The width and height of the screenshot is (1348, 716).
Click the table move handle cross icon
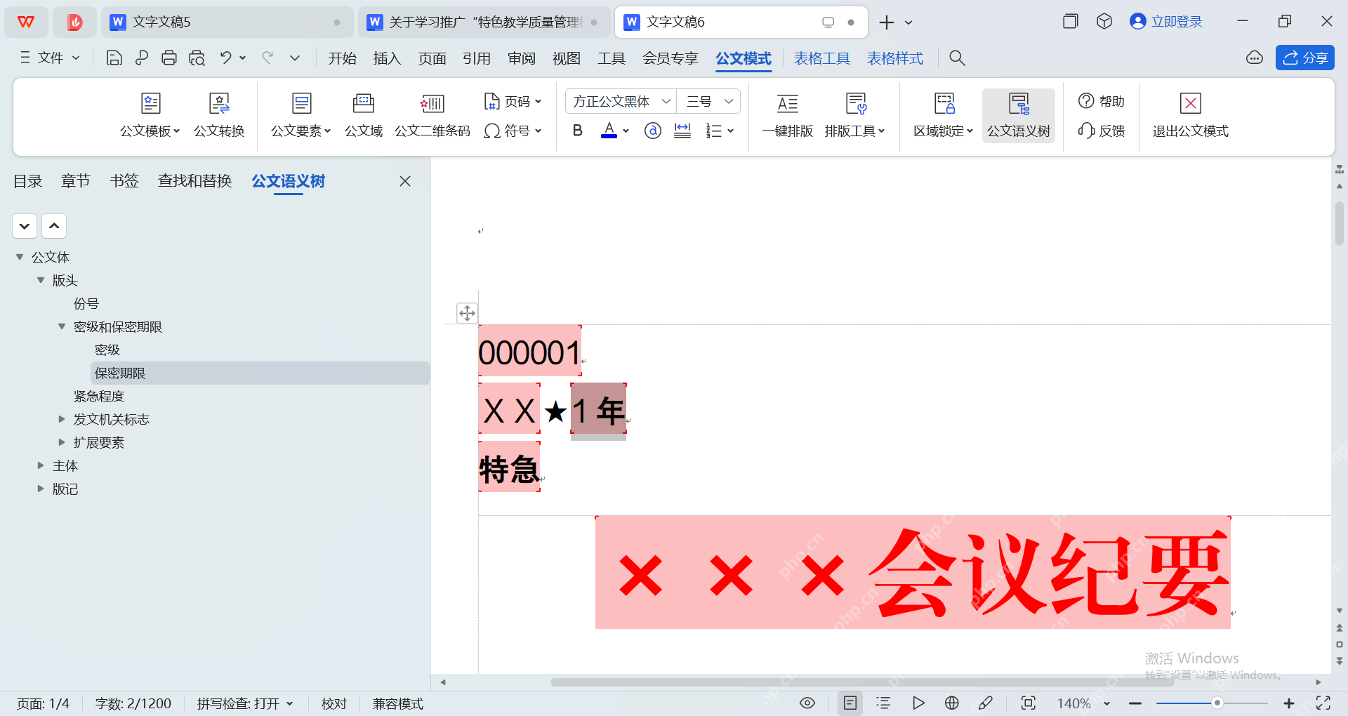pos(467,313)
